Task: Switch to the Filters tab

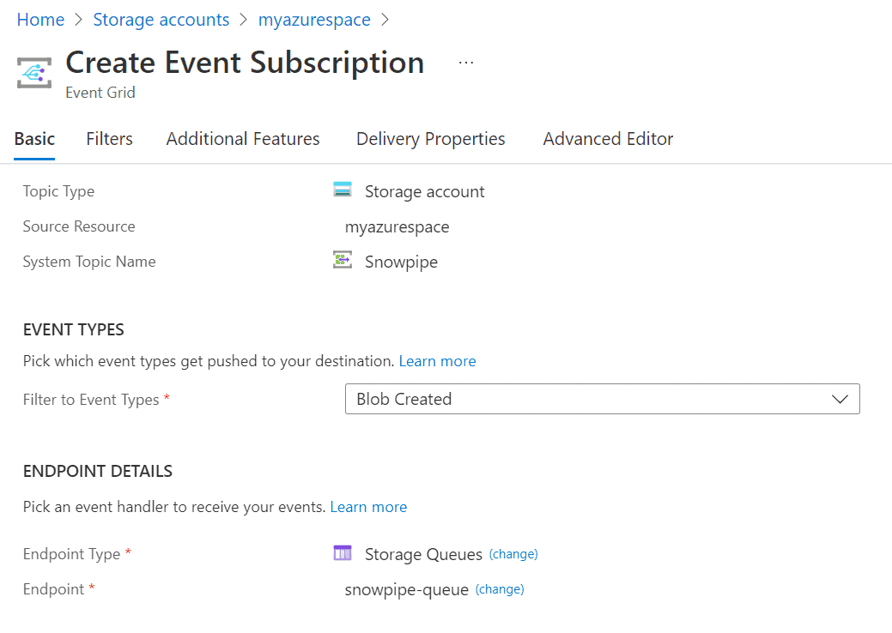Action: [109, 138]
